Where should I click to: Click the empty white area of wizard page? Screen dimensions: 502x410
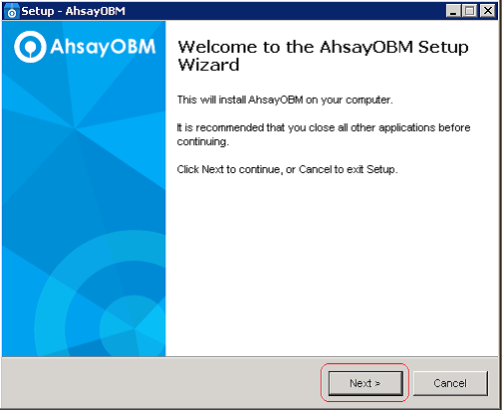pyautogui.click(x=332, y=266)
